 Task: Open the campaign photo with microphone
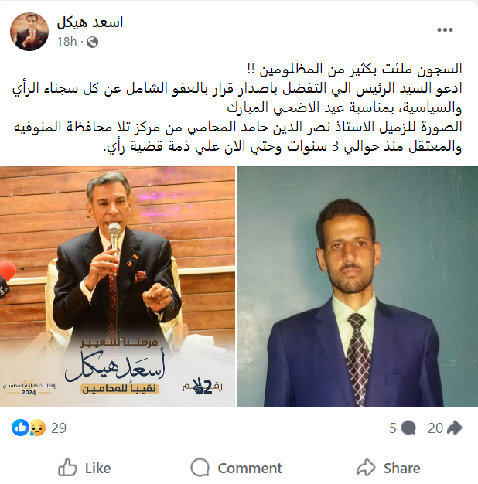coord(118,286)
